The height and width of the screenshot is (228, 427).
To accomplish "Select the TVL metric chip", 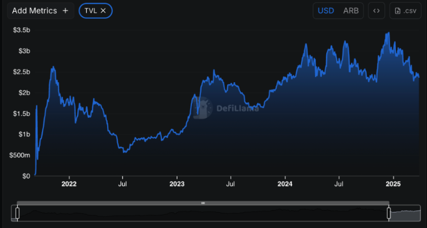I will coord(96,11).
